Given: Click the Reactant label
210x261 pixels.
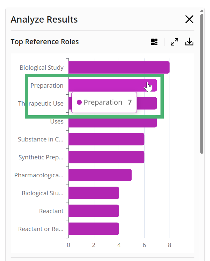Looking at the screenshot, I should coord(51,211).
